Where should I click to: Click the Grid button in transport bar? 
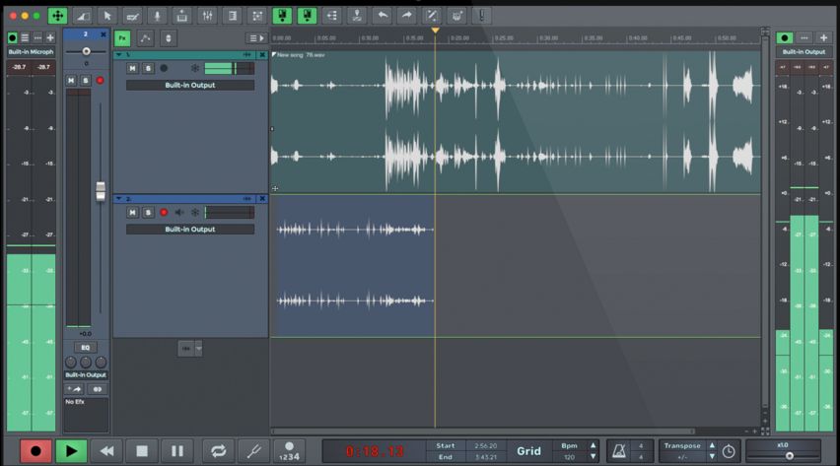(528, 451)
